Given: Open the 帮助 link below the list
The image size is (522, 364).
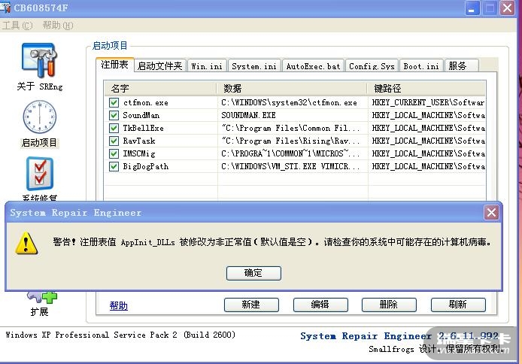Looking at the screenshot, I should click(x=119, y=305).
